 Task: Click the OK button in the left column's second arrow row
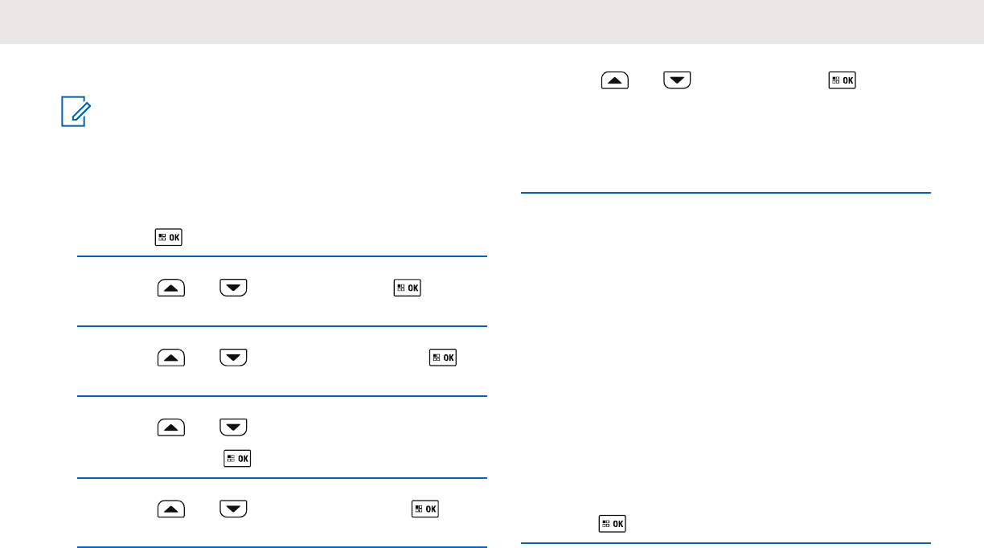point(443,357)
